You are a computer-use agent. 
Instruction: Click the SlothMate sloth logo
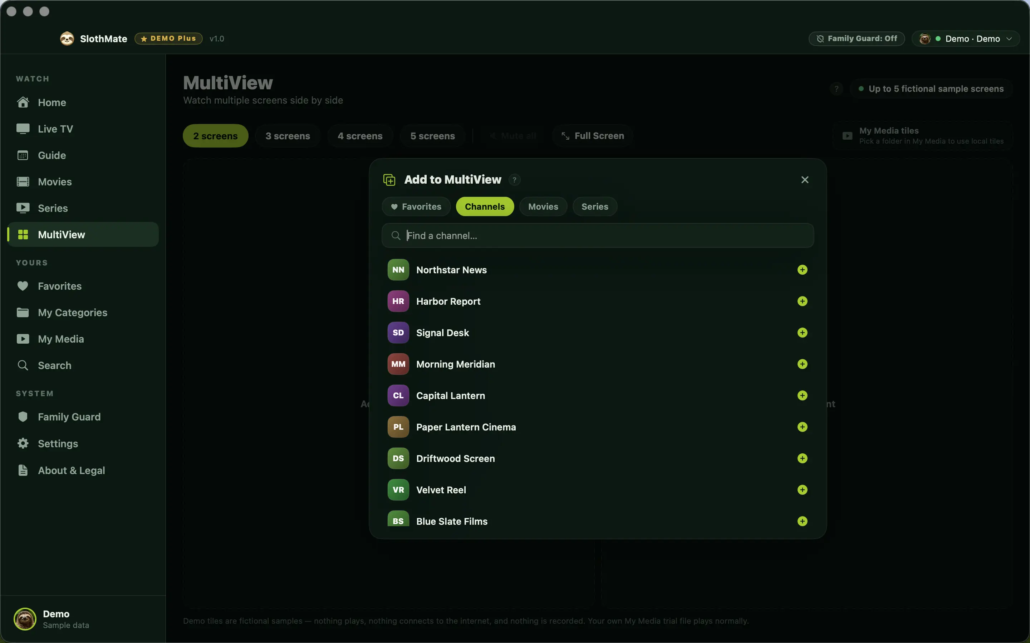click(x=67, y=39)
